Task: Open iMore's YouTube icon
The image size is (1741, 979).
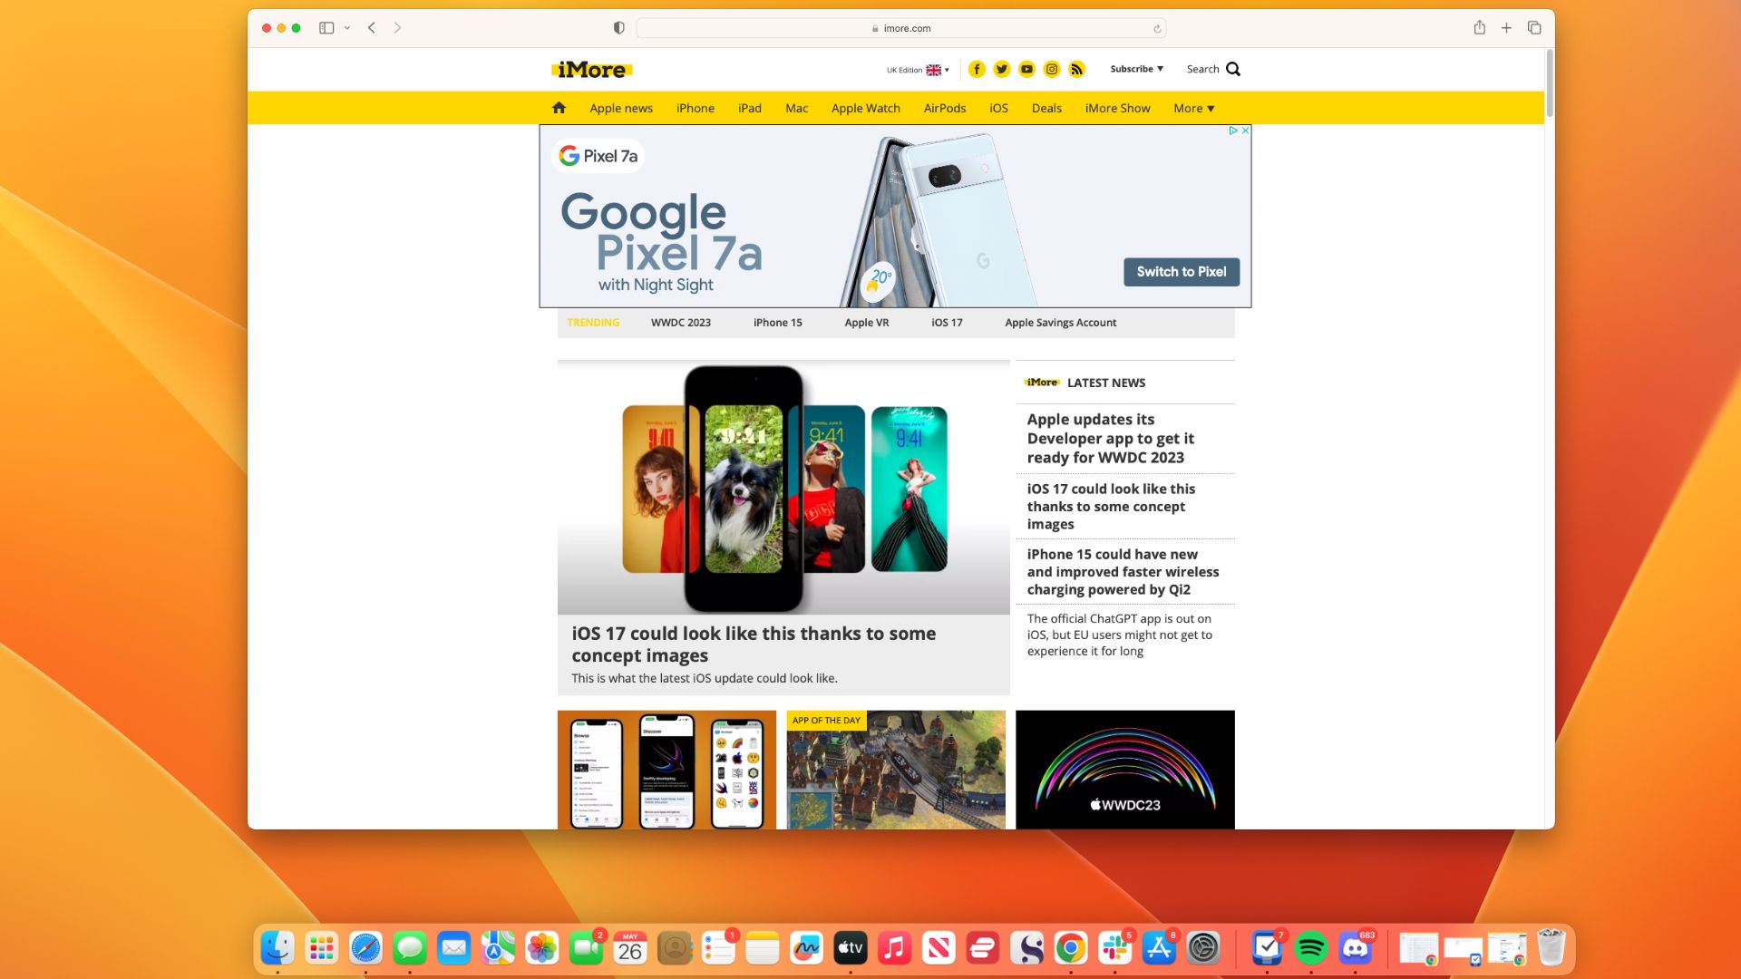Action: [x=1026, y=69]
